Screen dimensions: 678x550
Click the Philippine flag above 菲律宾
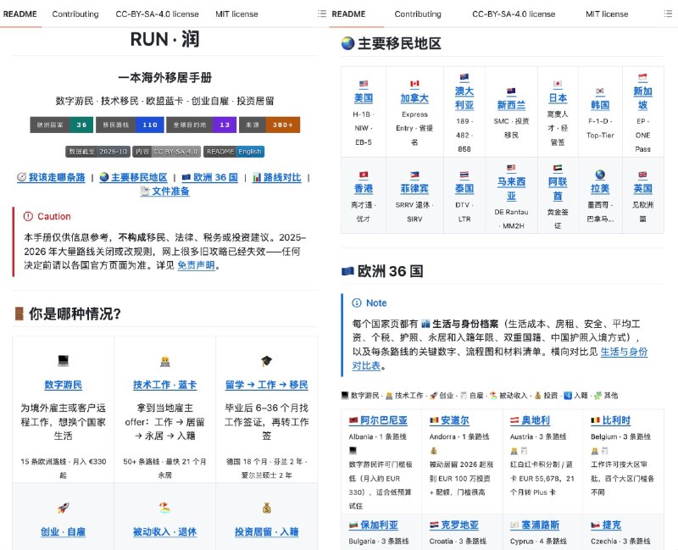[x=414, y=175]
